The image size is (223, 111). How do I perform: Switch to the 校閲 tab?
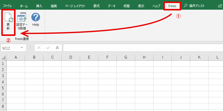point(127,6)
